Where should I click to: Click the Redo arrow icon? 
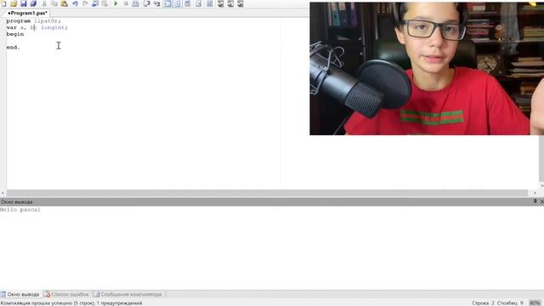(85, 3)
